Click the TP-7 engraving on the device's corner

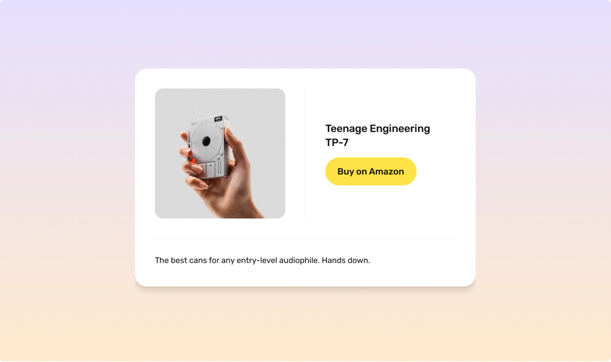coord(194,124)
